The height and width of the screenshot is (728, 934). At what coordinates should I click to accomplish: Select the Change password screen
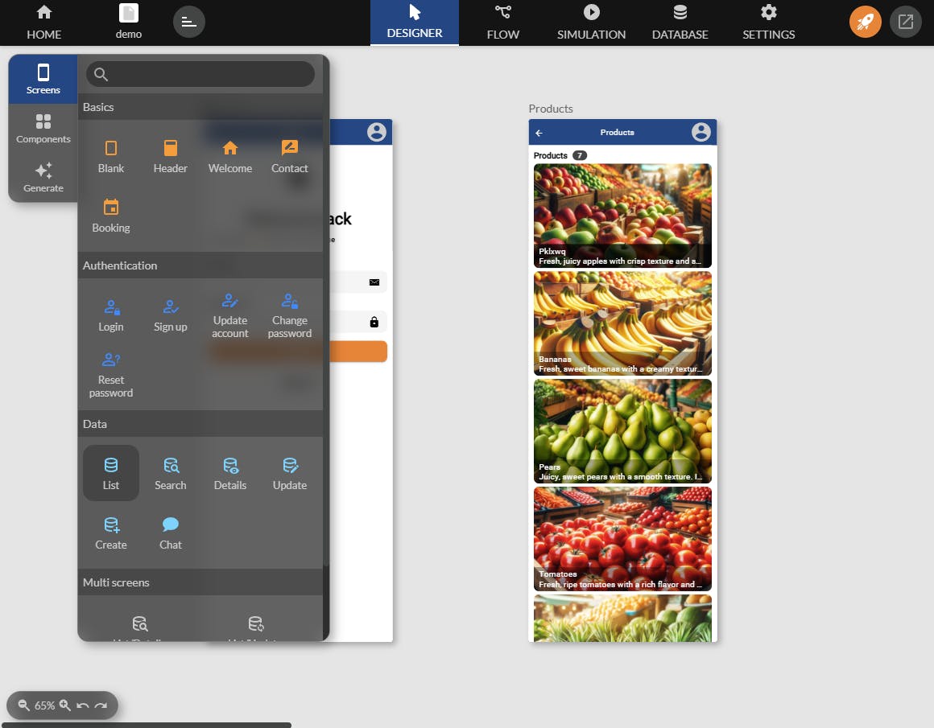click(x=290, y=315)
